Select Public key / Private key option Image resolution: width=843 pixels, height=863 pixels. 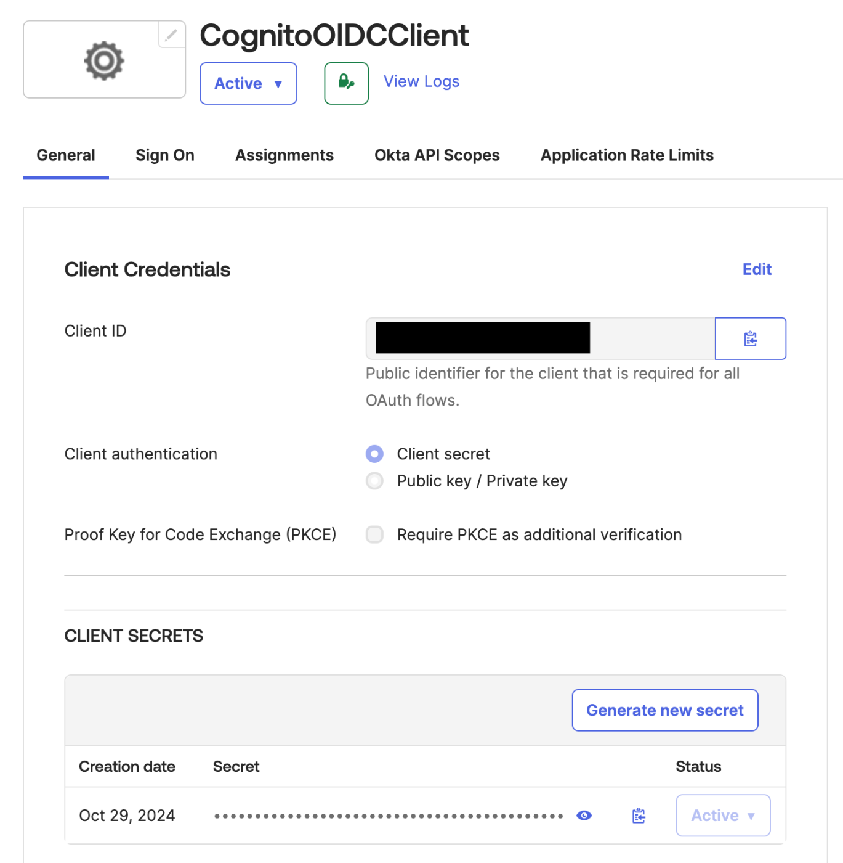point(374,481)
